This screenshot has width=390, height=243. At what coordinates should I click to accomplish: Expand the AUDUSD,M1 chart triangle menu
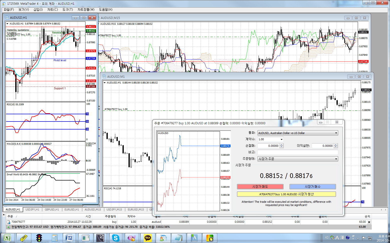pyautogui.click(x=104, y=83)
